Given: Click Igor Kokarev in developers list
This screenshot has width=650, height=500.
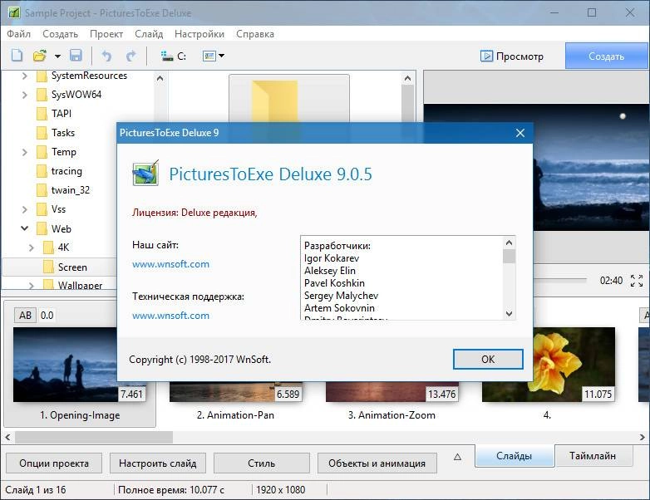Looking at the screenshot, I should pyautogui.click(x=332, y=258).
